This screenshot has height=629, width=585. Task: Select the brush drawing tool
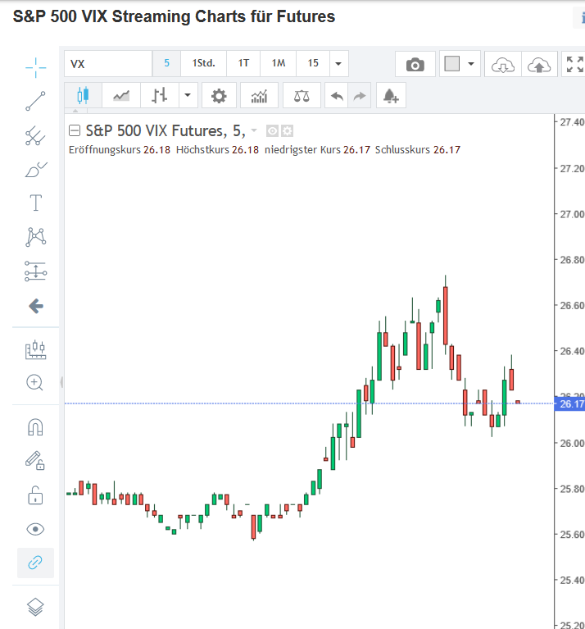(x=36, y=169)
